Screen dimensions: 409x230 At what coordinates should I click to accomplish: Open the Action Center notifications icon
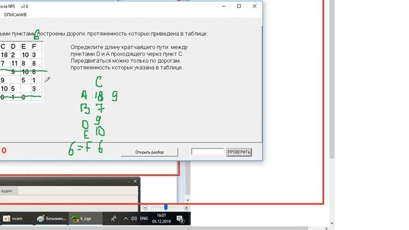(180, 219)
